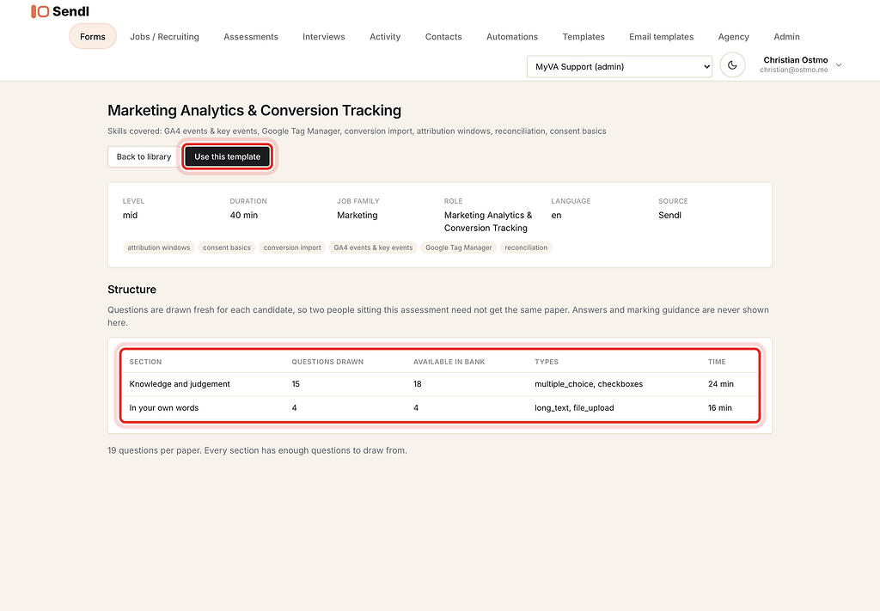Click the Marketing job family value
The height and width of the screenshot is (611, 880).
(357, 215)
